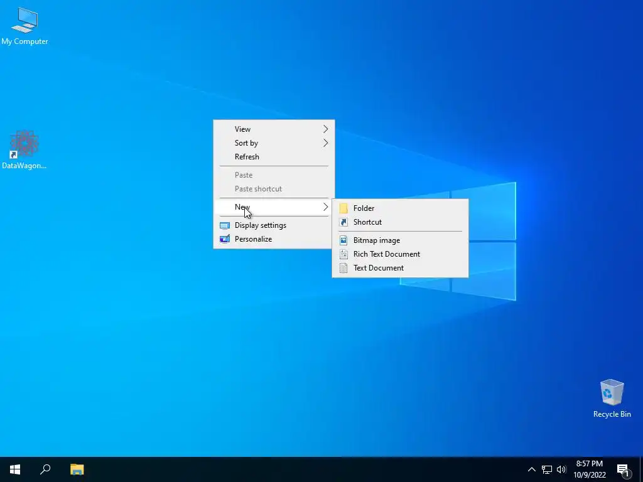Click the grayed-out Paste entry

[x=274, y=175]
